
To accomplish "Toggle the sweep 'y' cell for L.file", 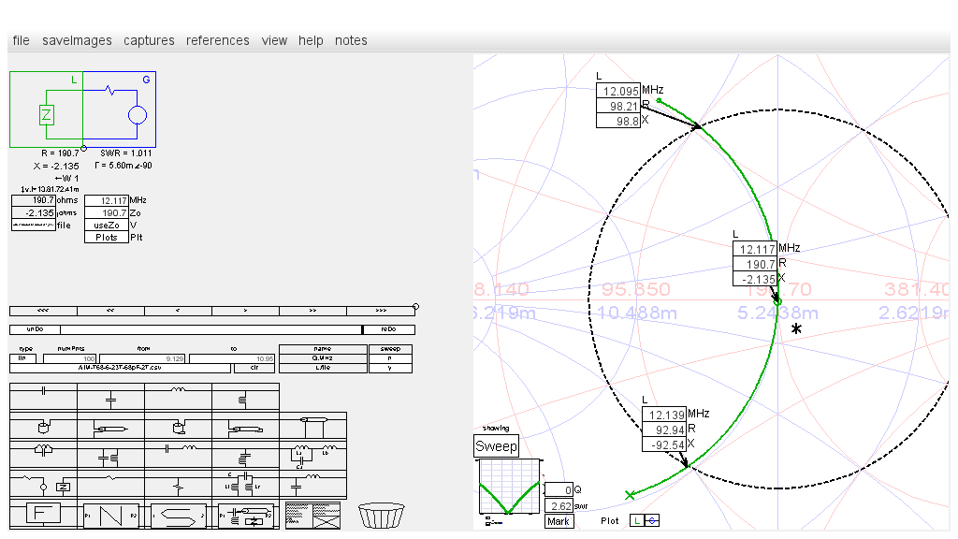I will (x=390, y=368).
